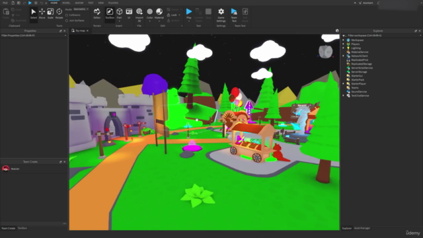Switch to the VIEW ribbon tab
This screenshot has width=423, height=238.
(x=101, y=3)
